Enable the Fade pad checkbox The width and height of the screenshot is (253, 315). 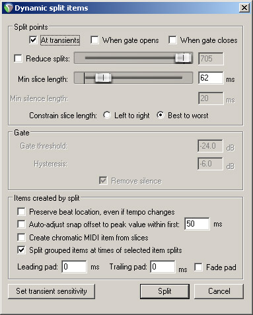pos(198,267)
